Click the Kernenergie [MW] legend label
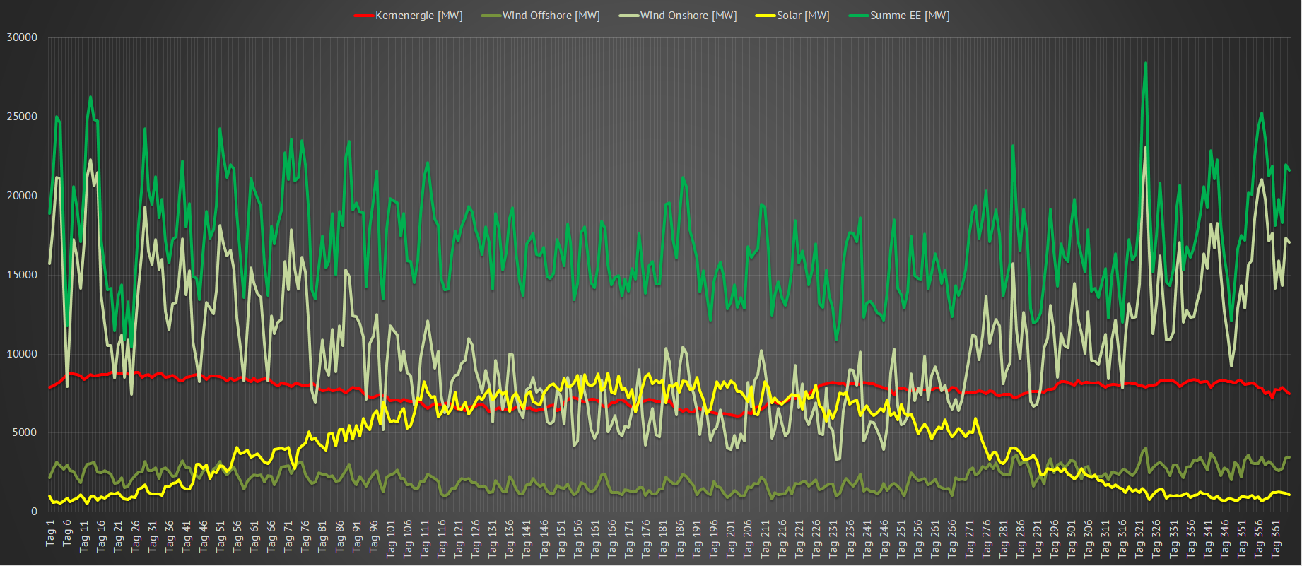This screenshot has height=566, width=1302. tap(418, 16)
